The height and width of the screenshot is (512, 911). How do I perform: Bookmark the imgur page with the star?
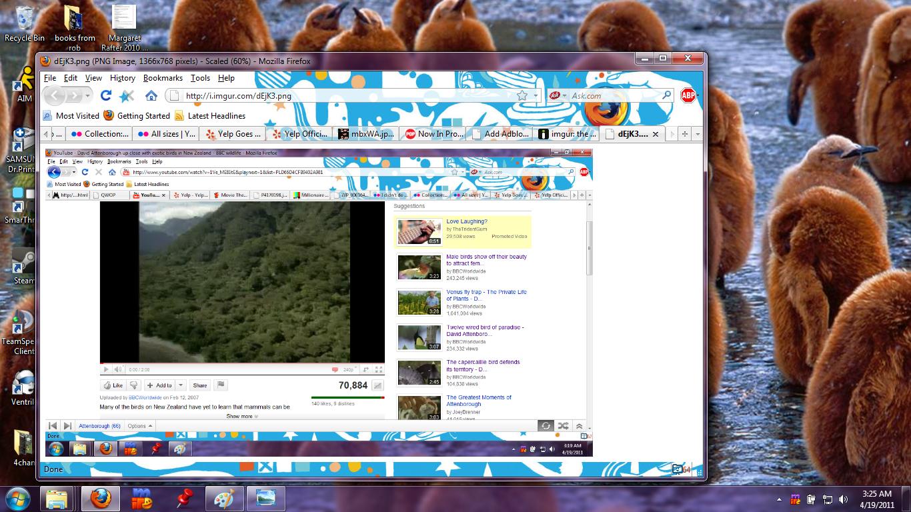(x=522, y=95)
